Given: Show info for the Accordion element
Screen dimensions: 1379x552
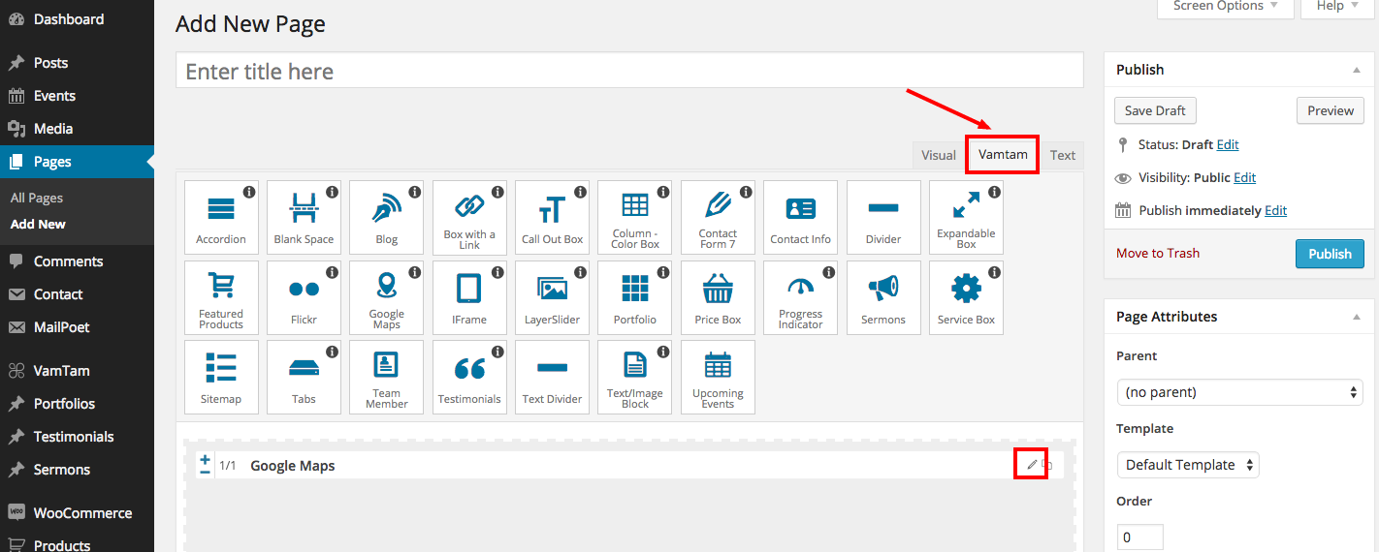Looking at the screenshot, I should pos(249,192).
